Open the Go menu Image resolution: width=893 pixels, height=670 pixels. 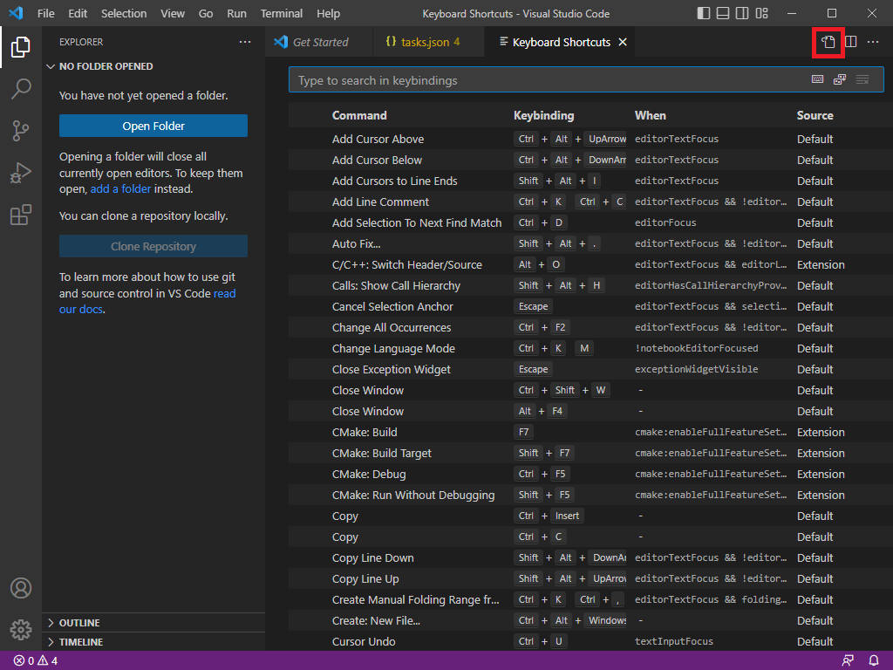[x=206, y=13]
